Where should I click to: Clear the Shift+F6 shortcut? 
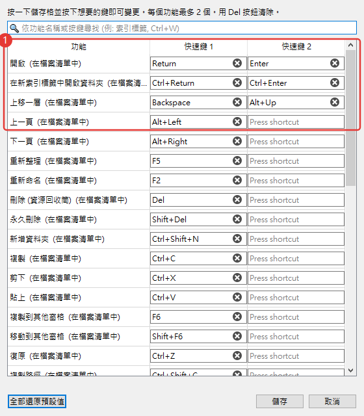[x=237, y=336]
